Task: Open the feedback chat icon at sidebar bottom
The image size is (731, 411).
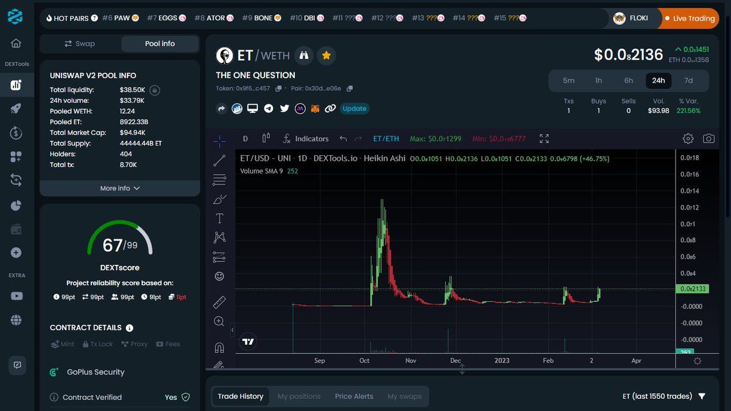Action: click(x=17, y=365)
